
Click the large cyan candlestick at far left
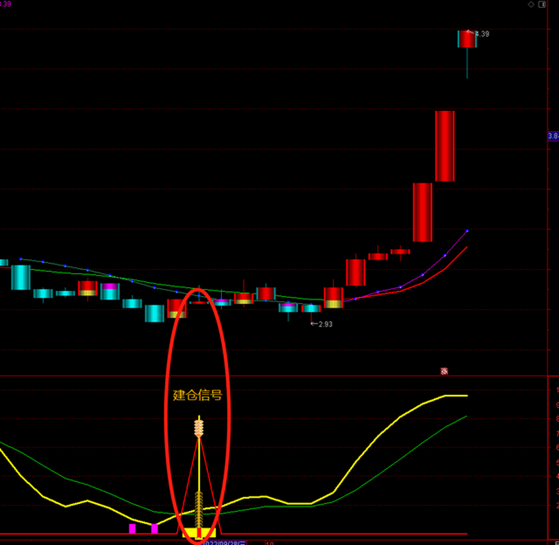20,277
